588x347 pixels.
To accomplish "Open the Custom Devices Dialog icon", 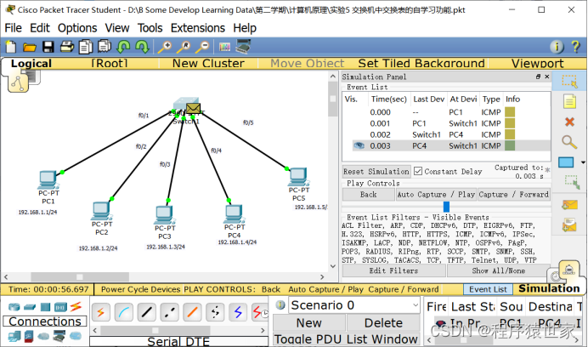I will coord(243,46).
